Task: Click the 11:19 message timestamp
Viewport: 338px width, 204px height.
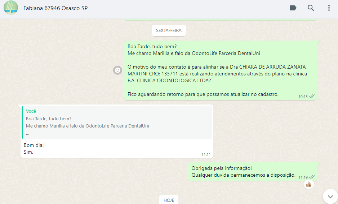Action: 303,177
